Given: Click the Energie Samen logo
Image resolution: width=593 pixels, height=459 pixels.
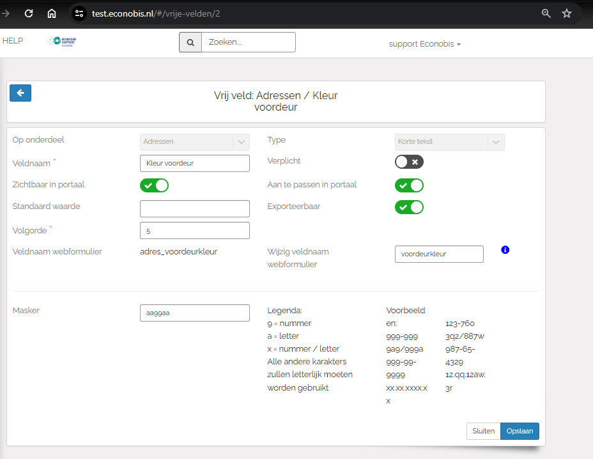Looking at the screenshot, I should tap(63, 41).
